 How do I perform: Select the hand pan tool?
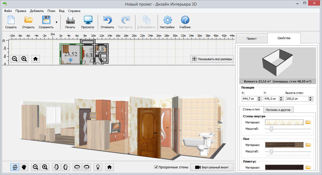[x=24, y=167]
